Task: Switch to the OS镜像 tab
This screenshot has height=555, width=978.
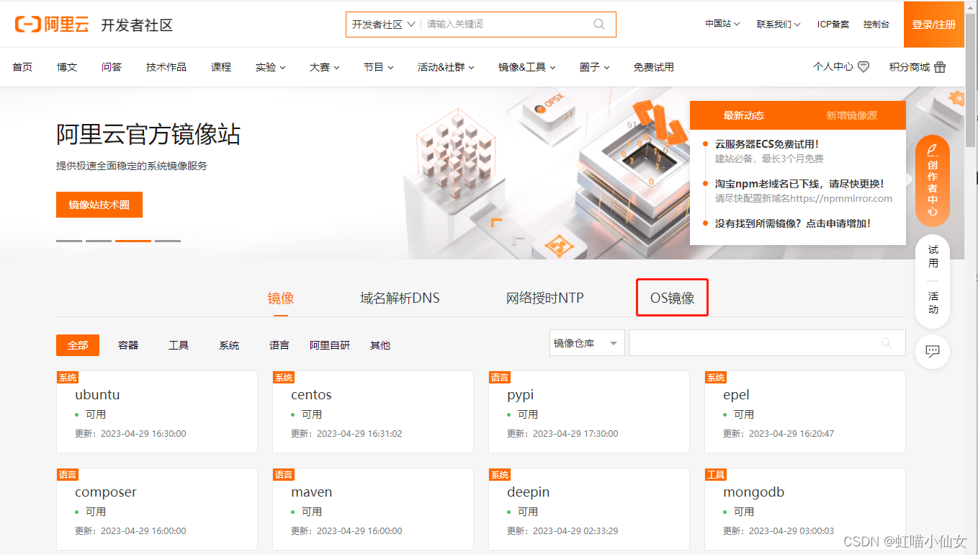Action: [673, 298]
